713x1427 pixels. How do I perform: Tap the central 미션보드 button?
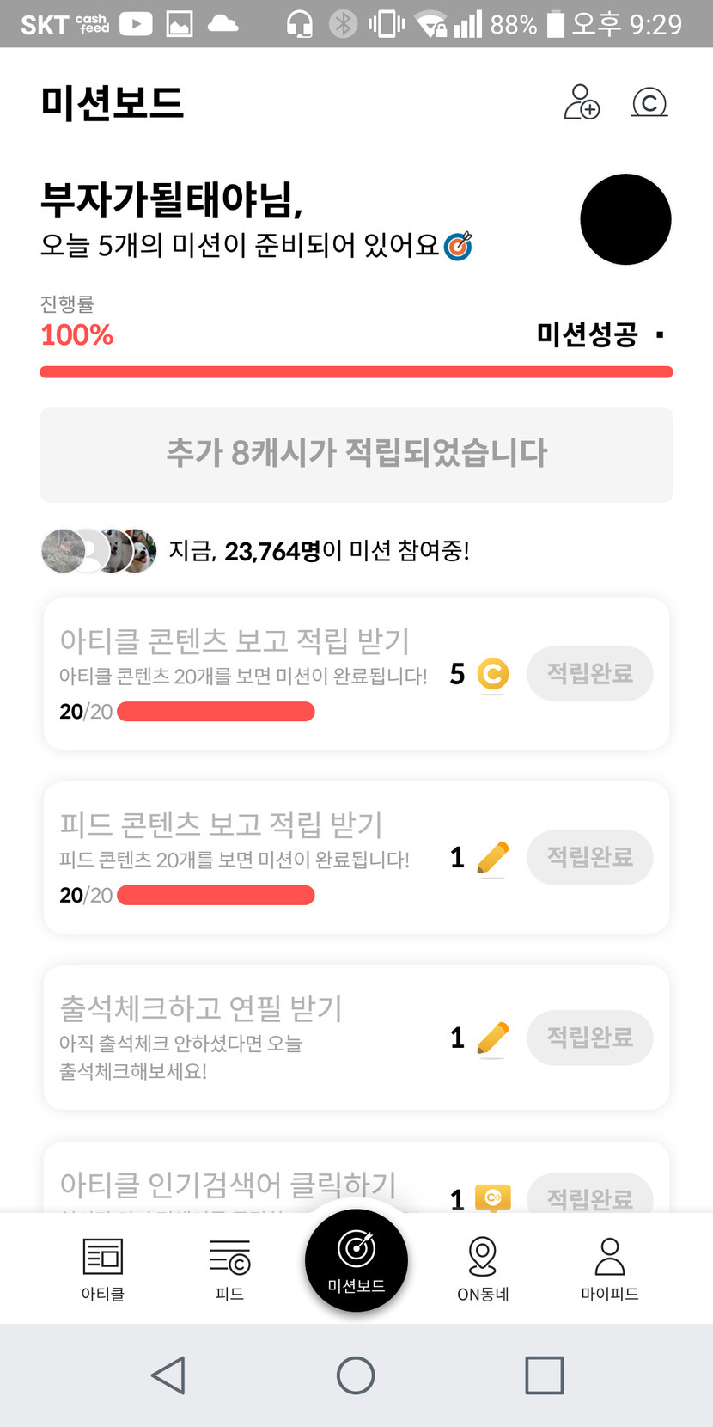(x=356, y=1259)
